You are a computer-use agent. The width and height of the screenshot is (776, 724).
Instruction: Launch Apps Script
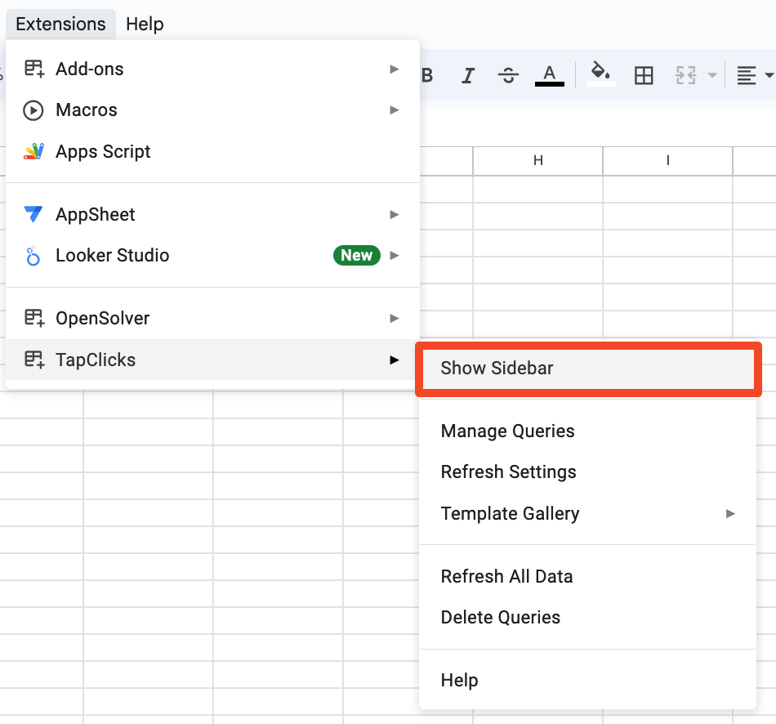click(213, 151)
